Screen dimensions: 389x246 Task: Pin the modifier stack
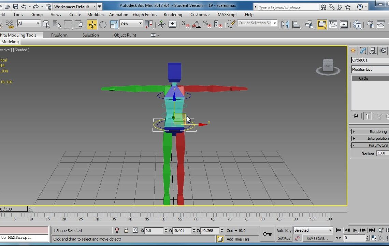tap(355, 116)
